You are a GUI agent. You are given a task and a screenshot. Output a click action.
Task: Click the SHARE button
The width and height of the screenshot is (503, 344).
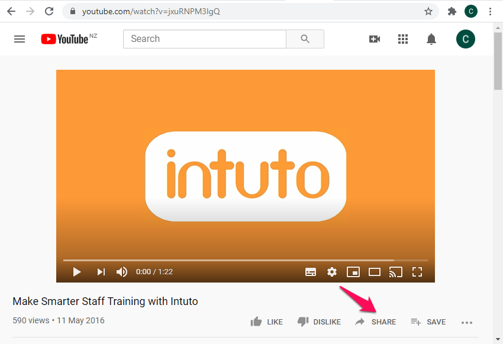(376, 322)
